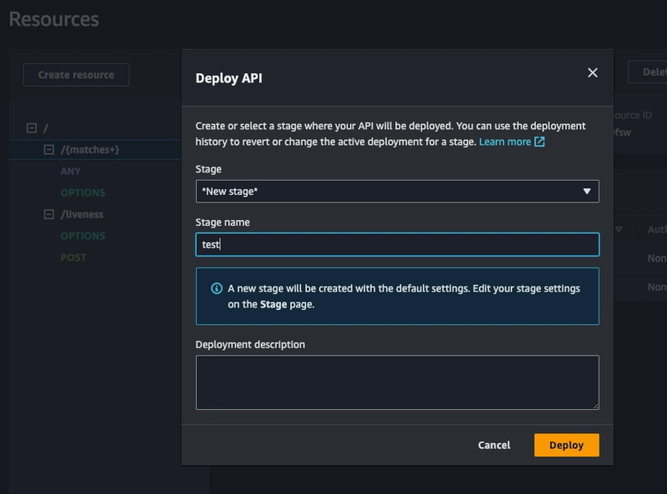Cancel the deployment dialog
Screen dimensions: 667x494
coord(494,445)
